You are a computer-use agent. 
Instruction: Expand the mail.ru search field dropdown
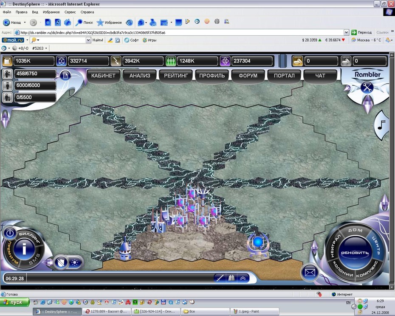pos(88,40)
